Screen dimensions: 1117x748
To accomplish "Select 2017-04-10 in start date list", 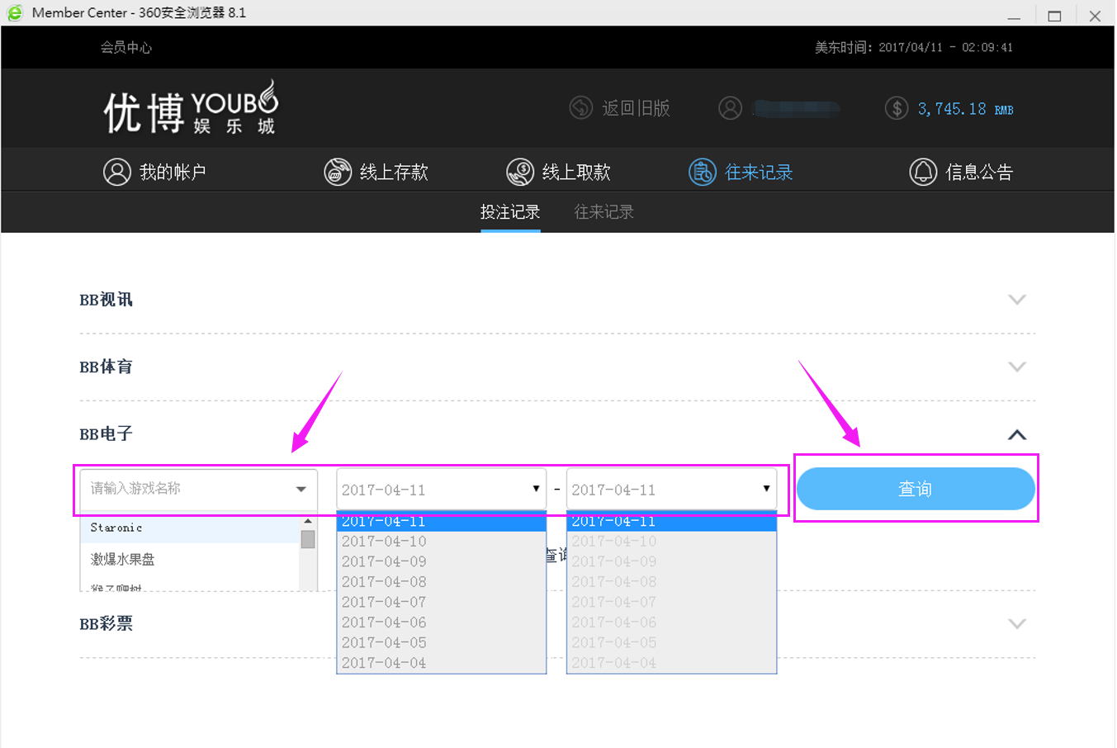I will [441, 542].
